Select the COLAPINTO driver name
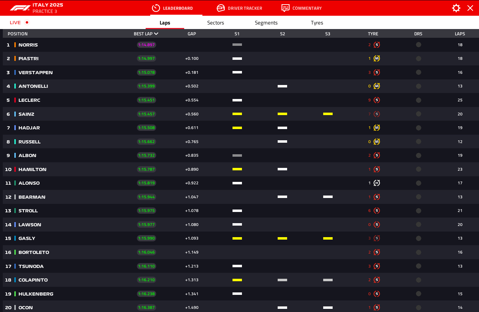 coord(33,280)
